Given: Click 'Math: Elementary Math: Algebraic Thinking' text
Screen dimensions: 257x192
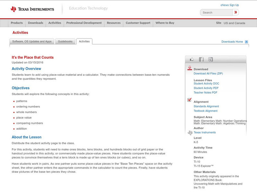Looking at the screenshot, I should coord(220,123).
